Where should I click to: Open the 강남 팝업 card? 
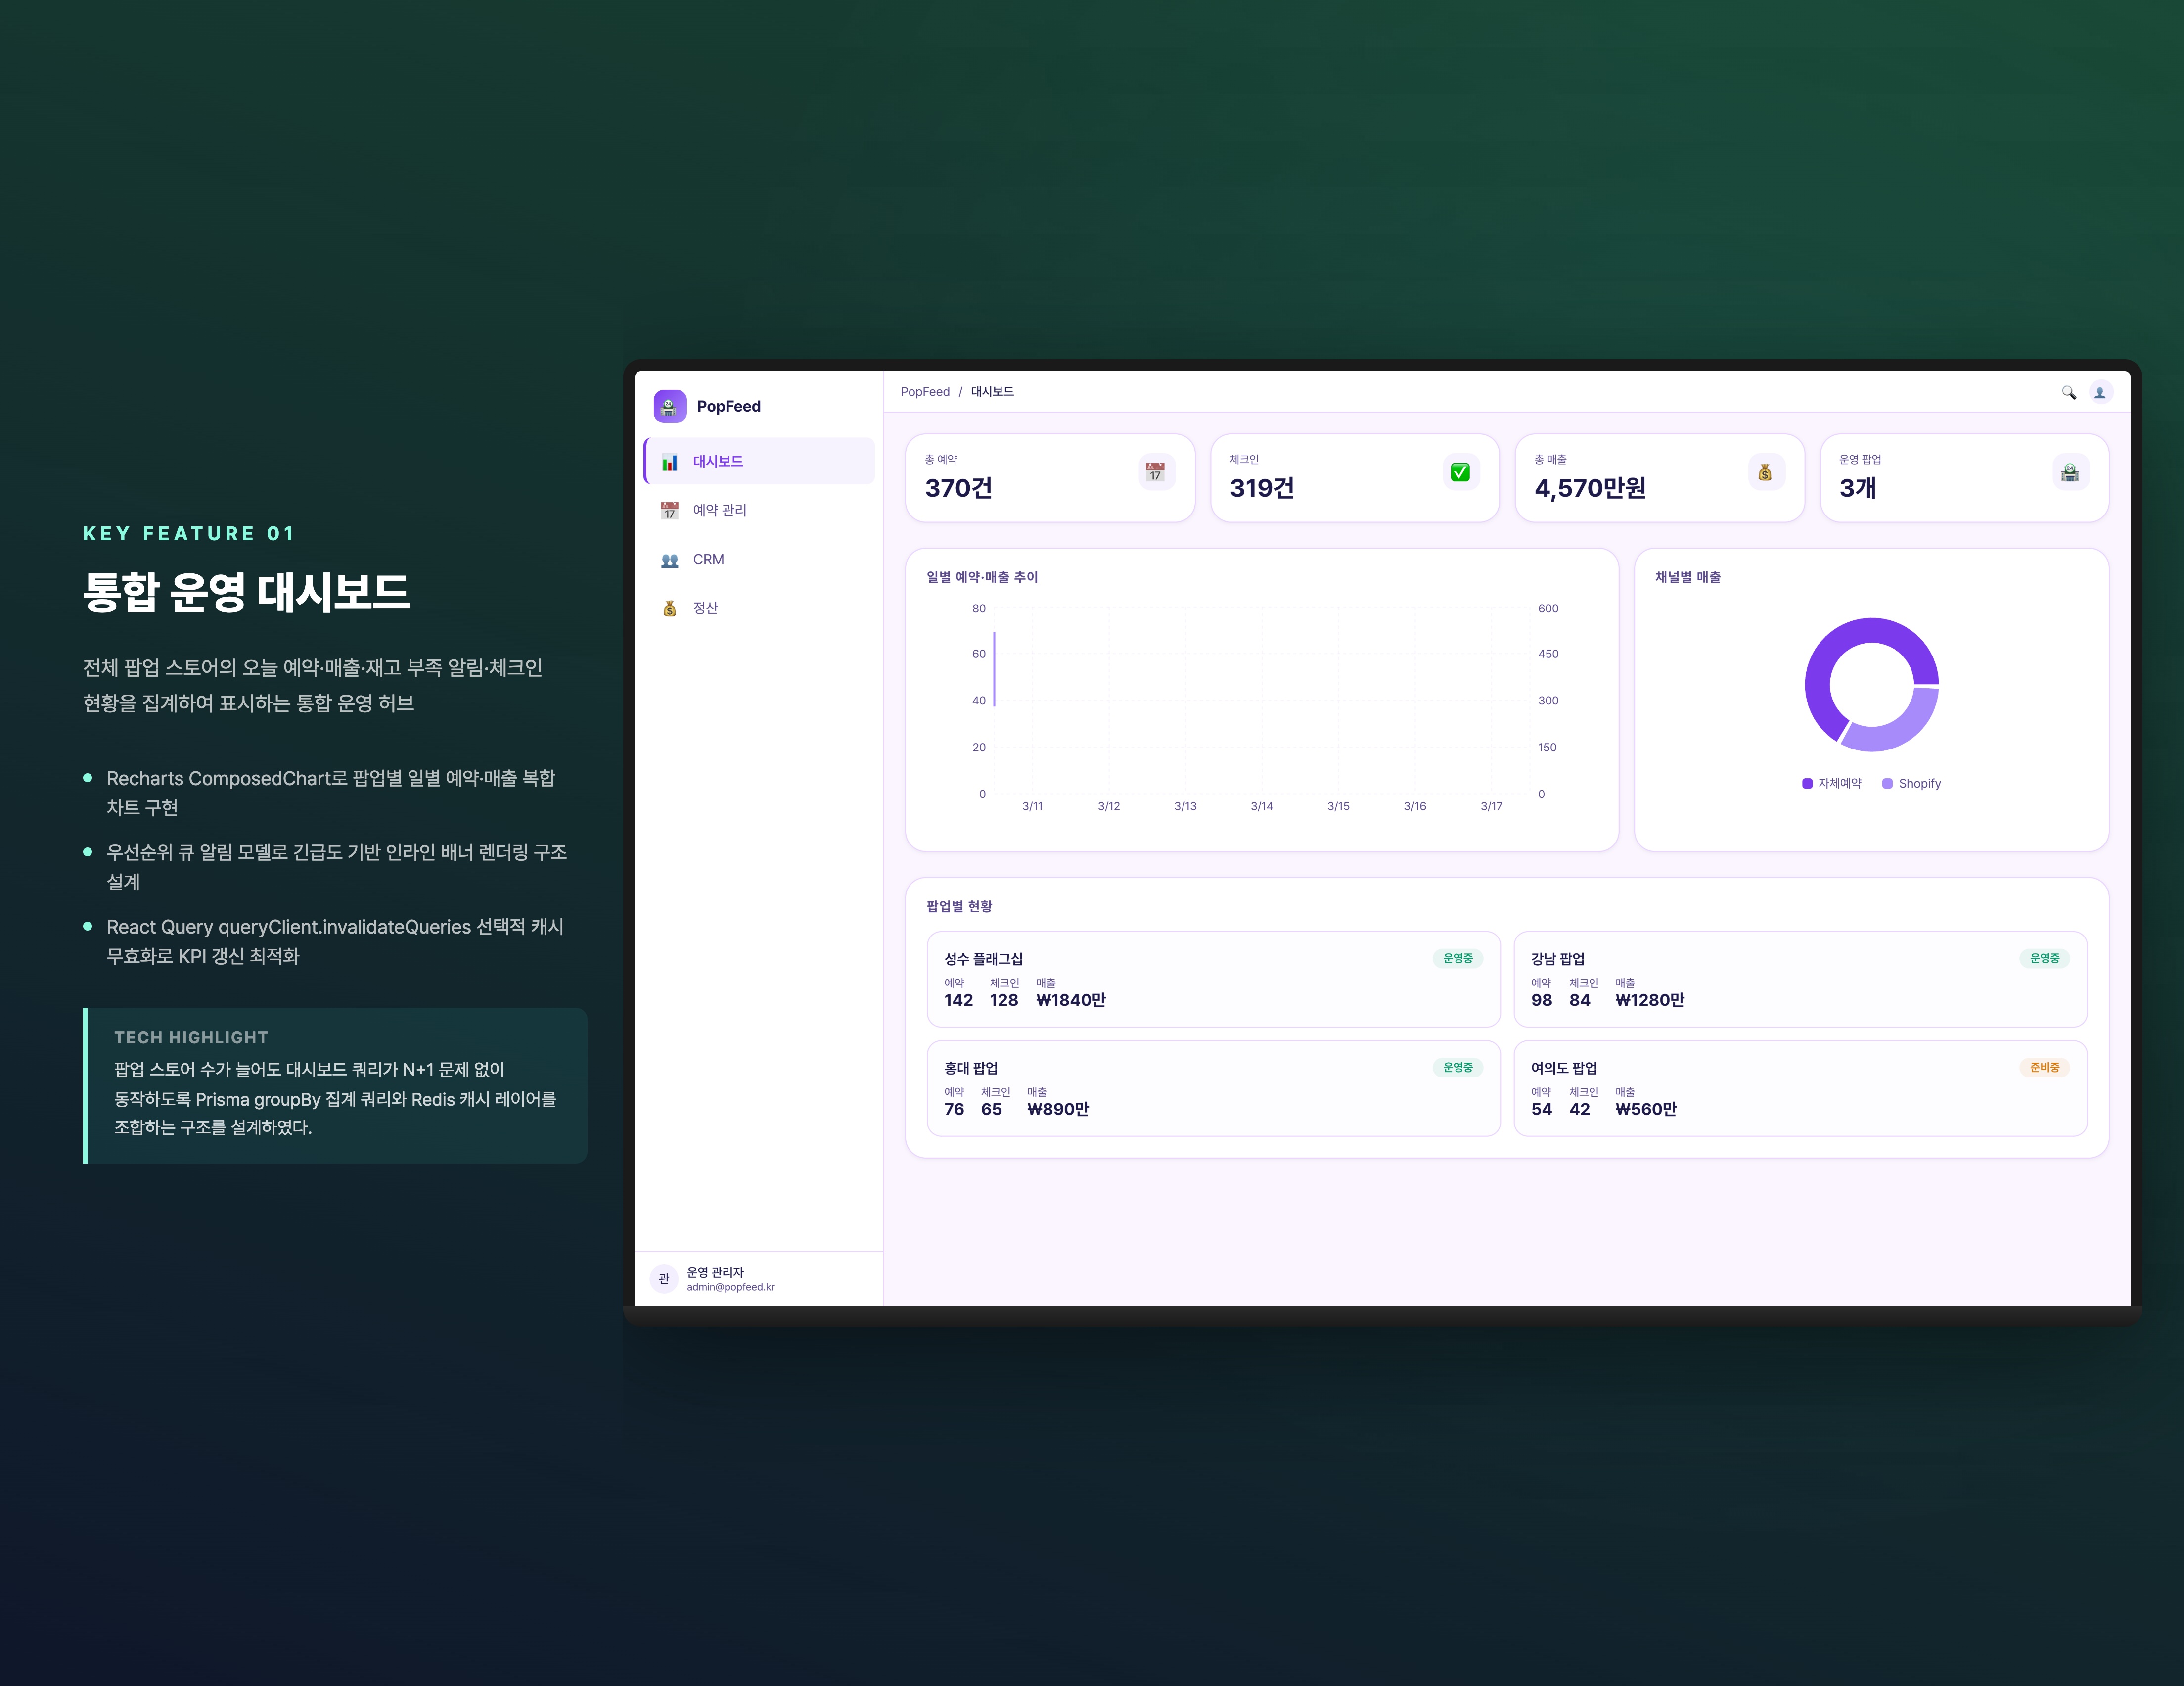[x=1799, y=979]
